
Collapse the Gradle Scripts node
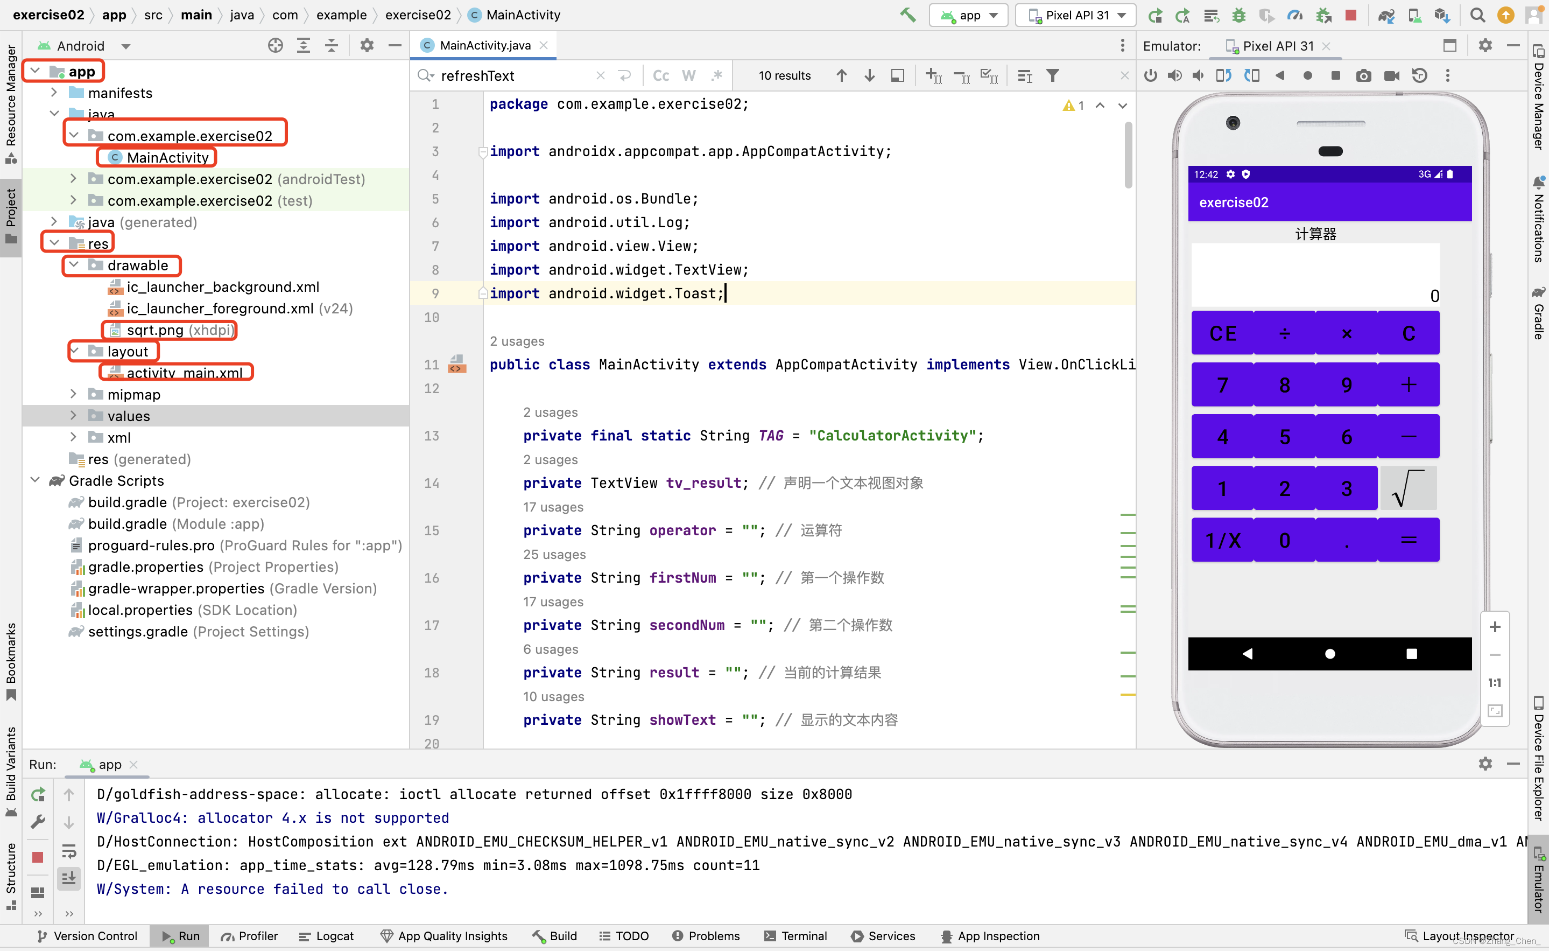tap(35, 480)
